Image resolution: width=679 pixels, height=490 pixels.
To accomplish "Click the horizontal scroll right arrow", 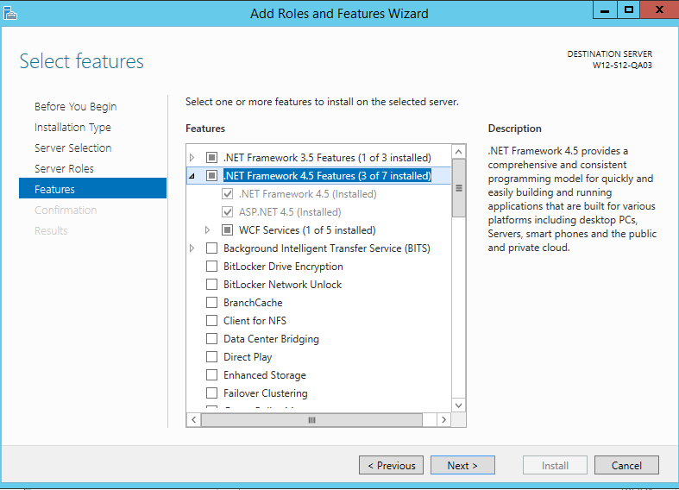I will point(443,420).
